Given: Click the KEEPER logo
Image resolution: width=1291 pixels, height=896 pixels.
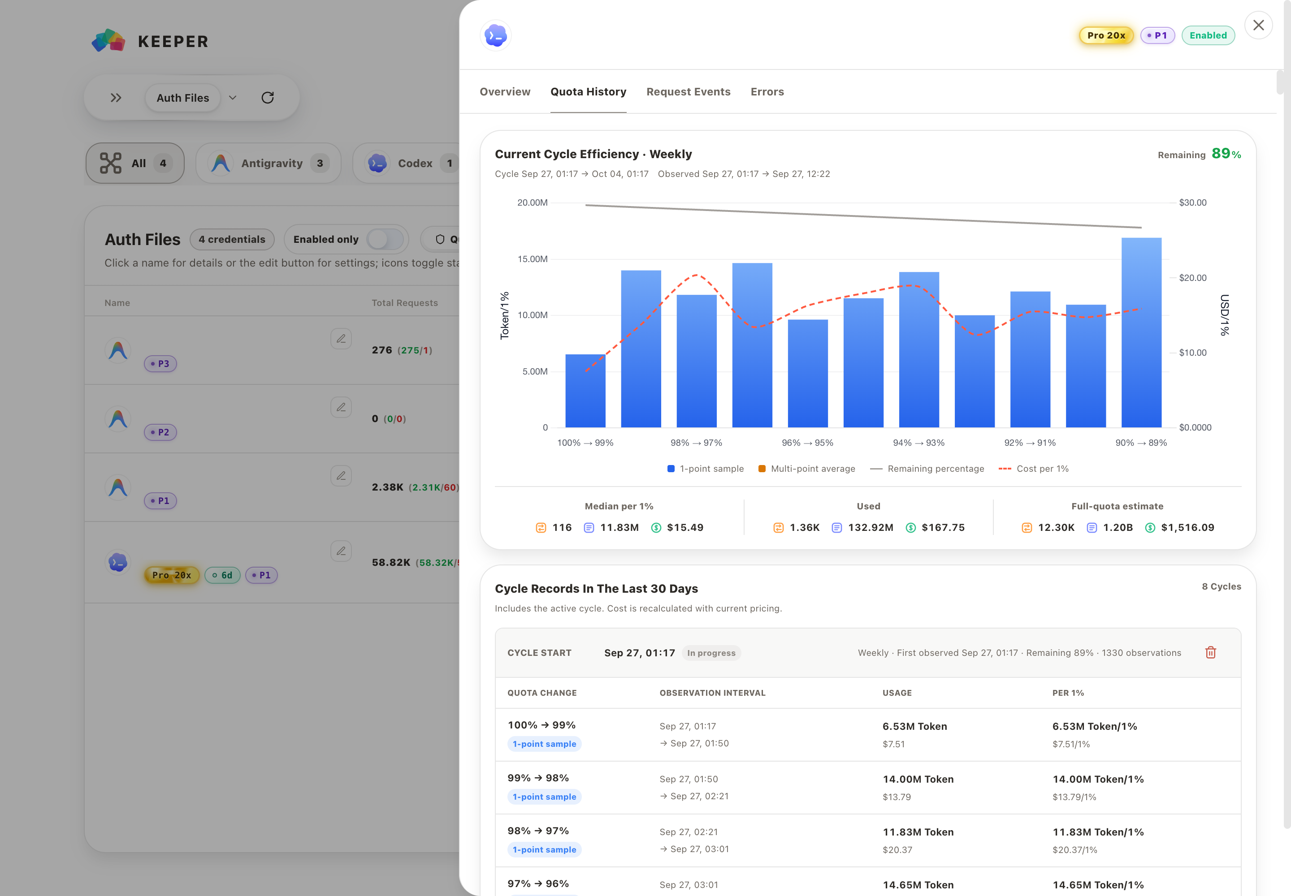Looking at the screenshot, I should (x=150, y=41).
